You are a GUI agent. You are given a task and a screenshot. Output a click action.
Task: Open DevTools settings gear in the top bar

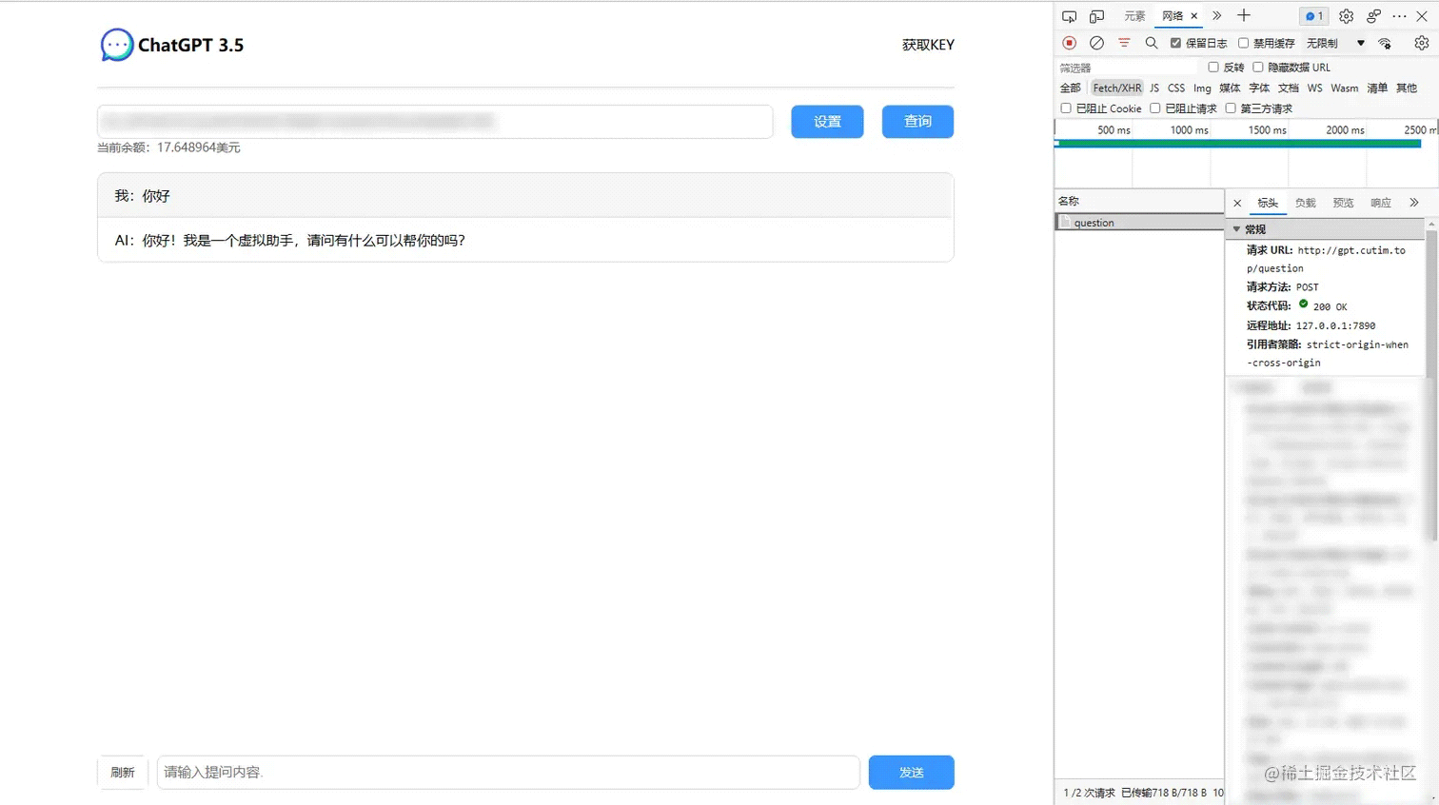(1346, 16)
